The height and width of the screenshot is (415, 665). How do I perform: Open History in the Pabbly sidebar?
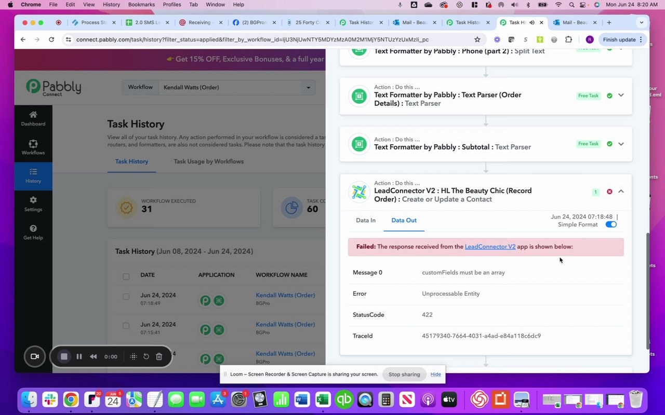33,176
